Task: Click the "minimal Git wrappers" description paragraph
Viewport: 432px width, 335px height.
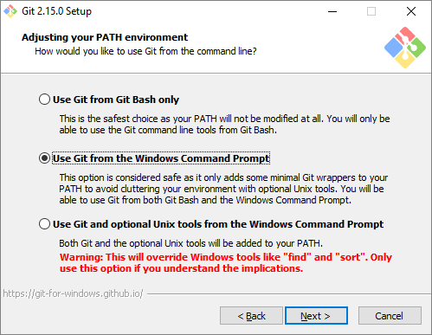Action: point(223,189)
